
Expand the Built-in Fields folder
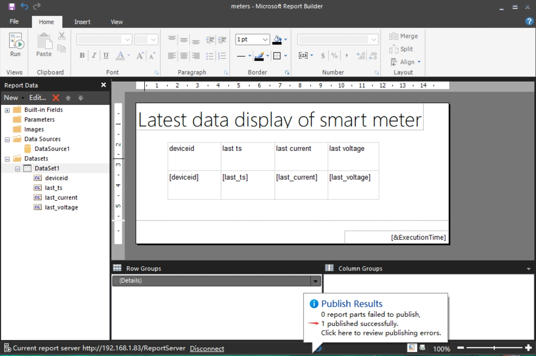pyautogui.click(x=7, y=110)
